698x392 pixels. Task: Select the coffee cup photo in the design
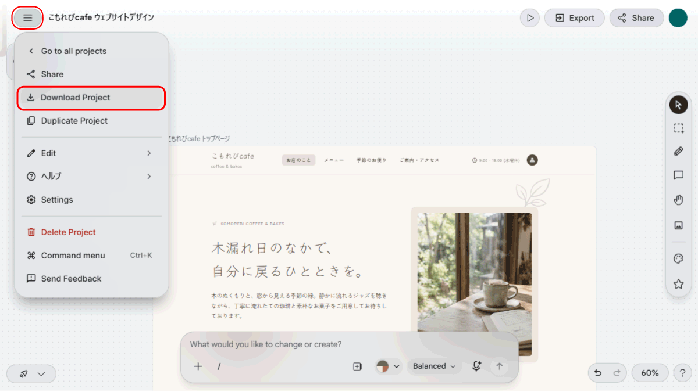(475, 284)
